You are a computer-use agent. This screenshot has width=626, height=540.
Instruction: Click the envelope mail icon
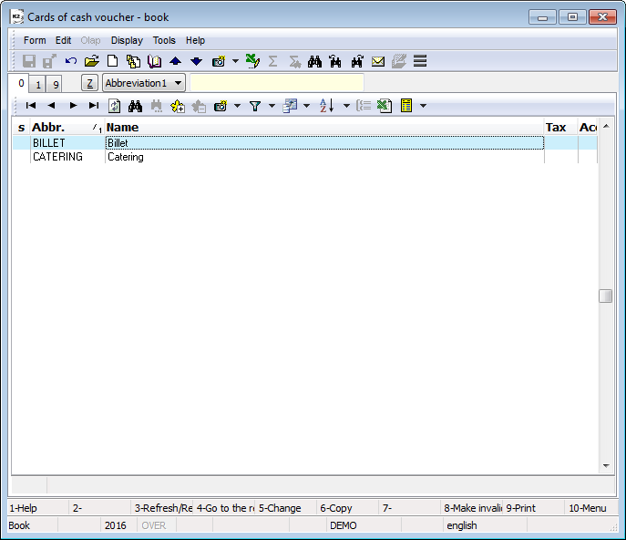pyautogui.click(x=377, y=61)
